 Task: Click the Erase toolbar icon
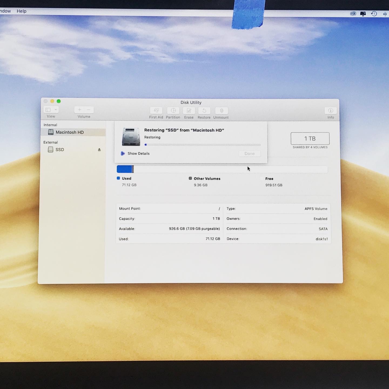tap(189, 110)
